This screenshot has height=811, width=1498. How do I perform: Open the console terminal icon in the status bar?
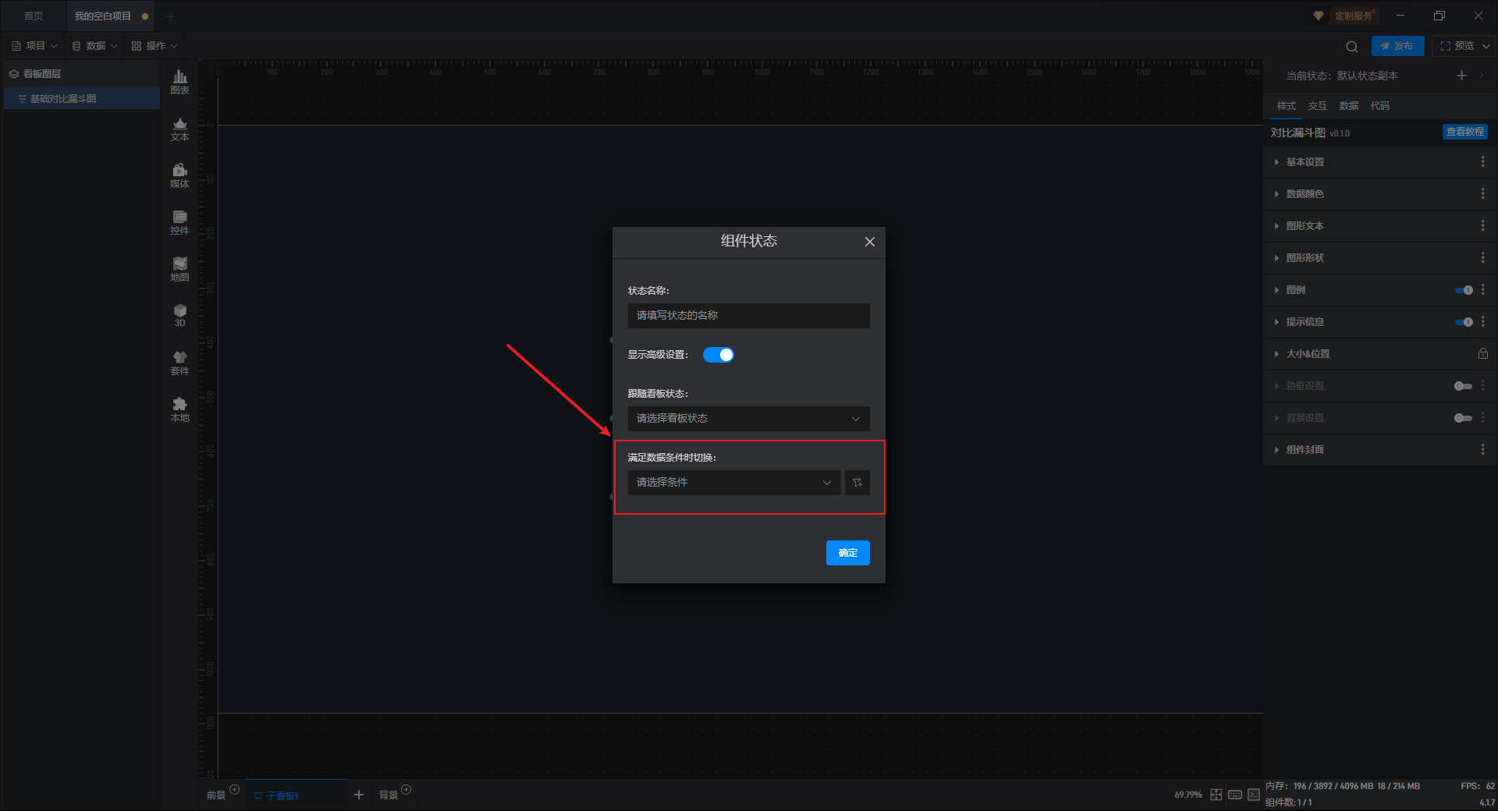pyautogui.click(x=1253, y=795)
